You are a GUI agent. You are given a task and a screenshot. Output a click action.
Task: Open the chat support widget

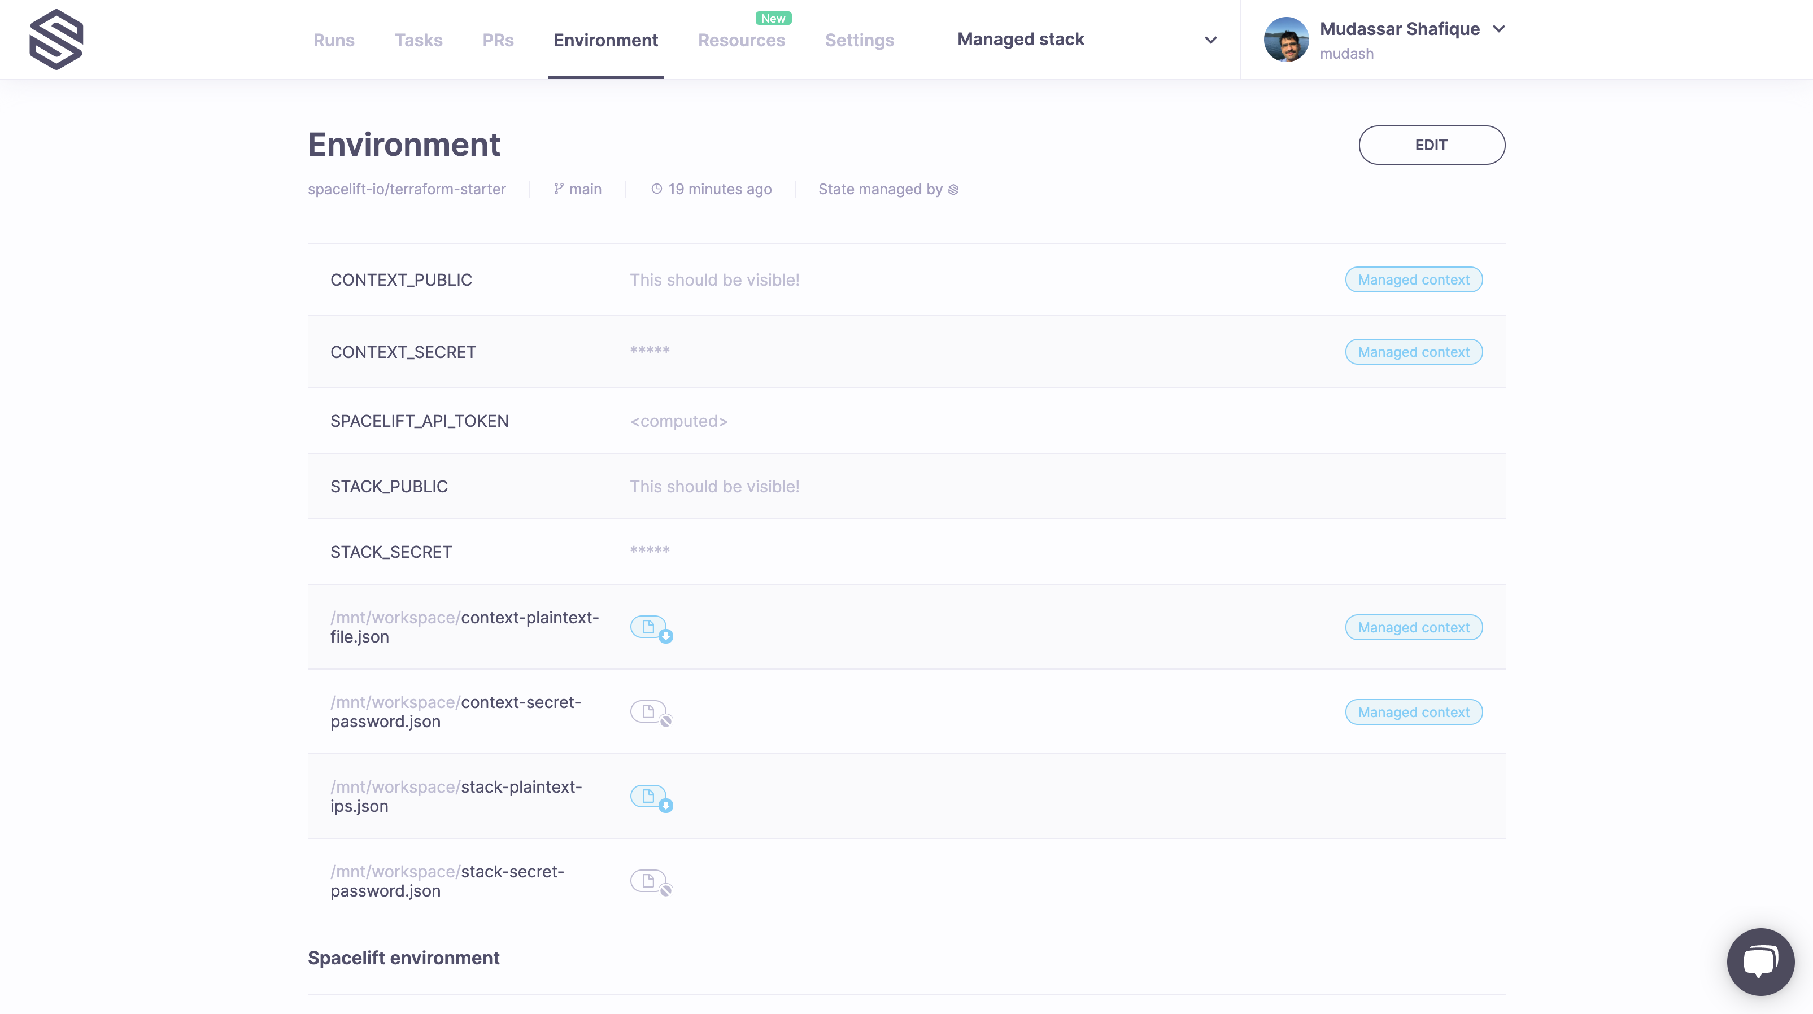point(1760,961)
